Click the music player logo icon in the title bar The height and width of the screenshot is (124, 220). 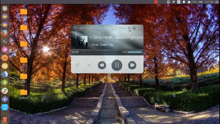pos(75,28)
